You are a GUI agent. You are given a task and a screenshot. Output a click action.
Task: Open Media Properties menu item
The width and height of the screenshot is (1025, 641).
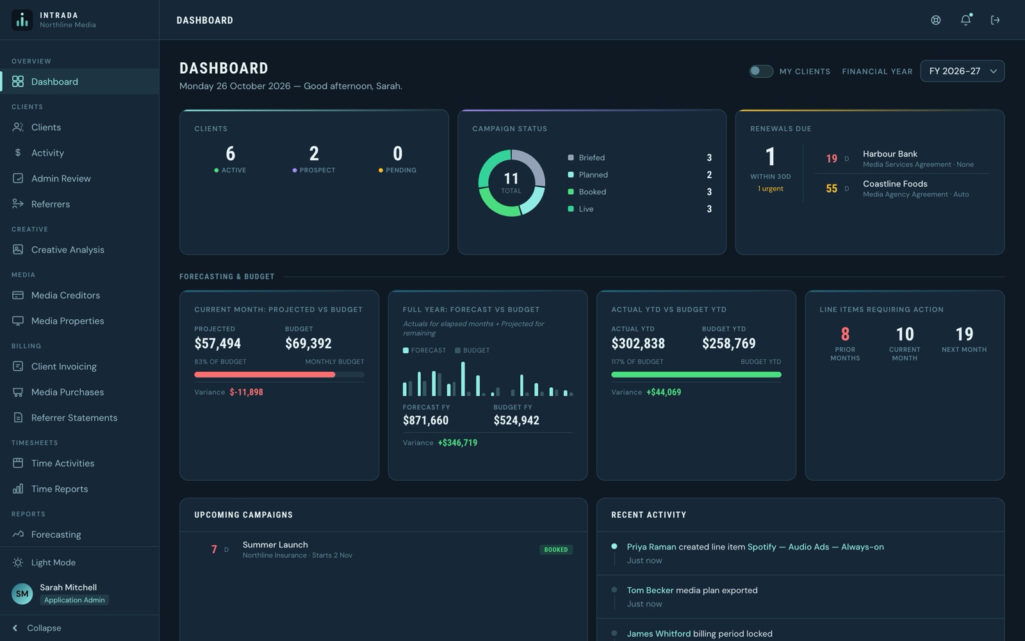79,320
